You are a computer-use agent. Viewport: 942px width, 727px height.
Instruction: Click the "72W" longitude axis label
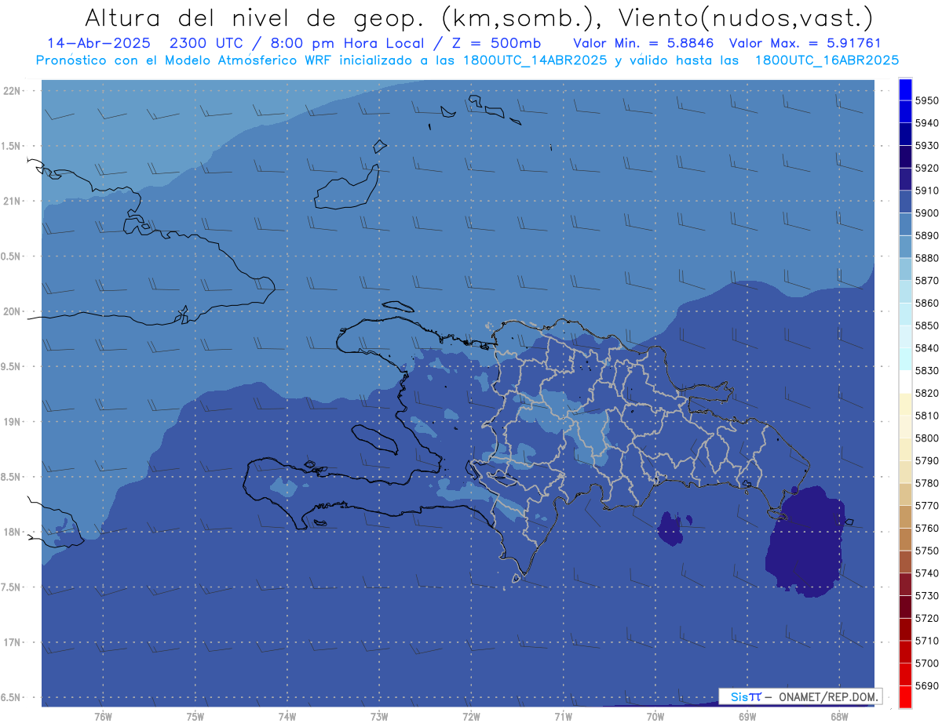coord(471,716)
